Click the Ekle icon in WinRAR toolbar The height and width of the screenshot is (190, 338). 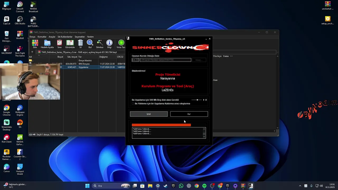pos(35,44)
